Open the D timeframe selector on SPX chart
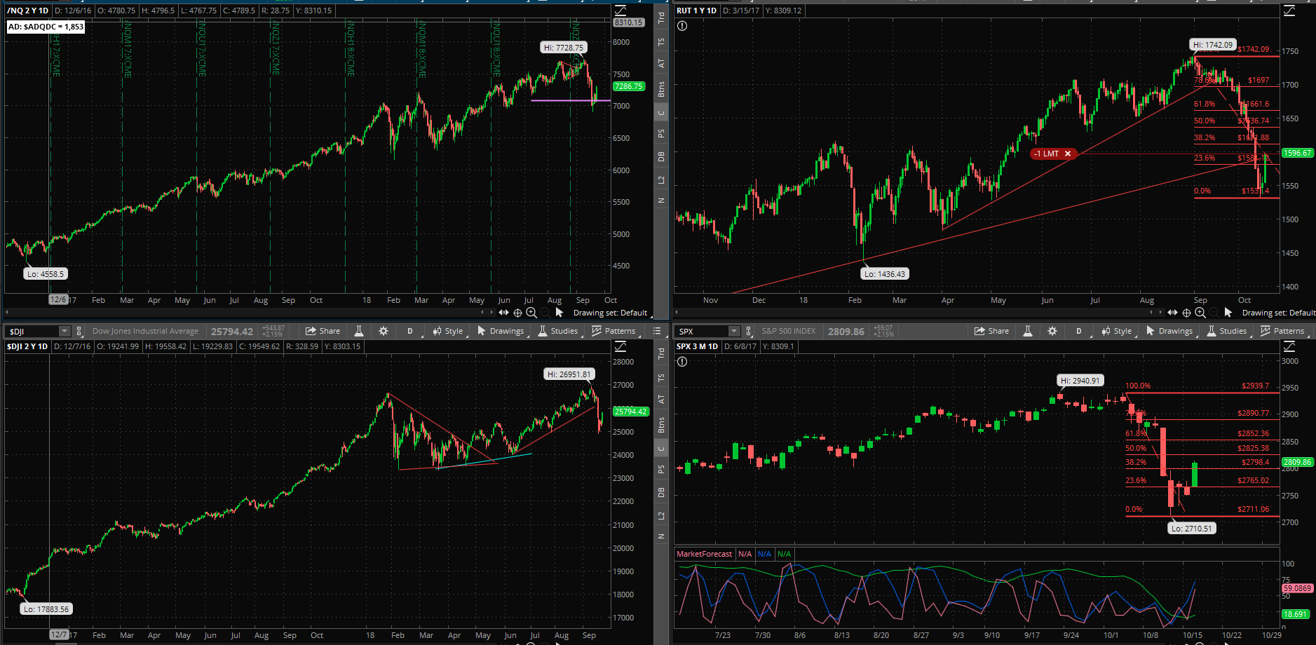Viewport: 1316px width, 645px height. [1079, 331]
